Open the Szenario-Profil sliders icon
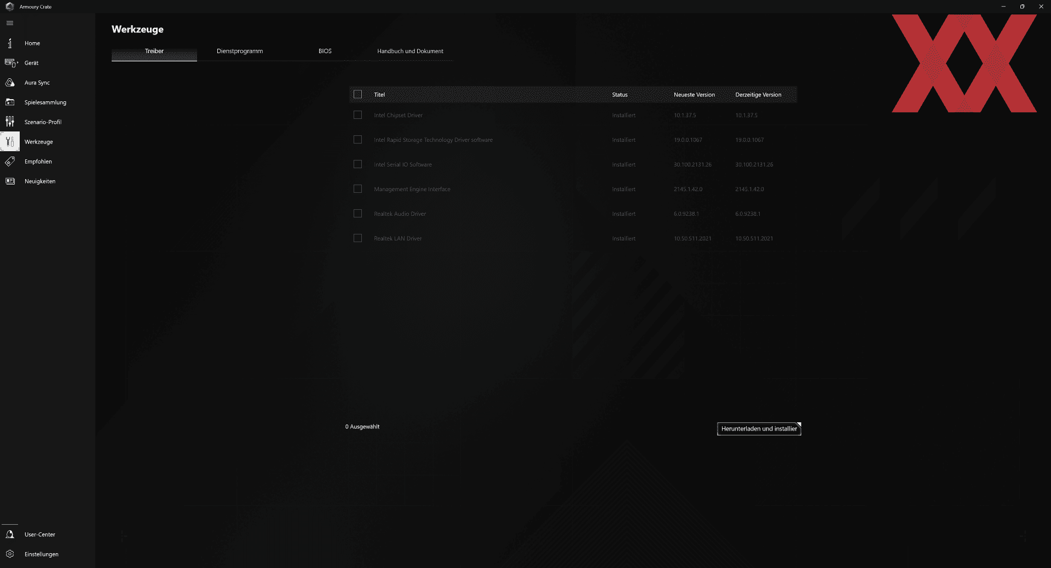Image resolution: width=1051 pixels, height=568 pixels. [x=10, y=122]
